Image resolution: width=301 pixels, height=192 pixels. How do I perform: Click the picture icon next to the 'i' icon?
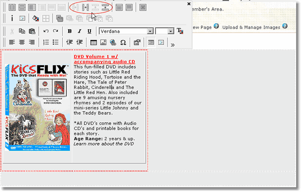coord(22,18)
